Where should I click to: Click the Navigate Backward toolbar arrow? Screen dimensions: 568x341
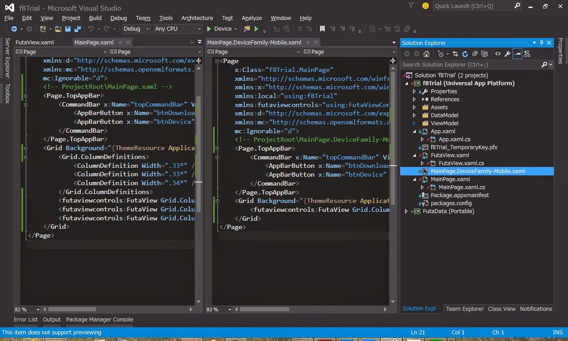14,29
